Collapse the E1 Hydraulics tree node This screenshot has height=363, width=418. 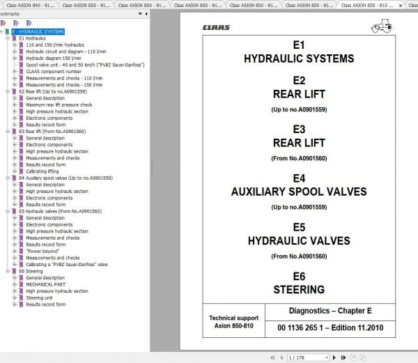[8, 38]
